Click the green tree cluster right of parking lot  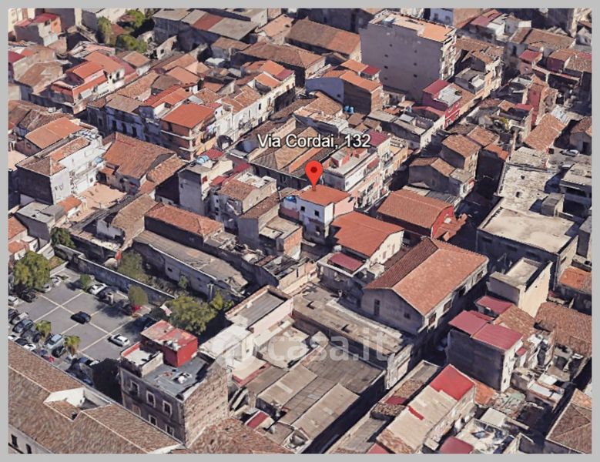coord(190,313)
